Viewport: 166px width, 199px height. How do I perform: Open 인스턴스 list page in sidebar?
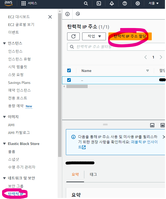point(15,51)
